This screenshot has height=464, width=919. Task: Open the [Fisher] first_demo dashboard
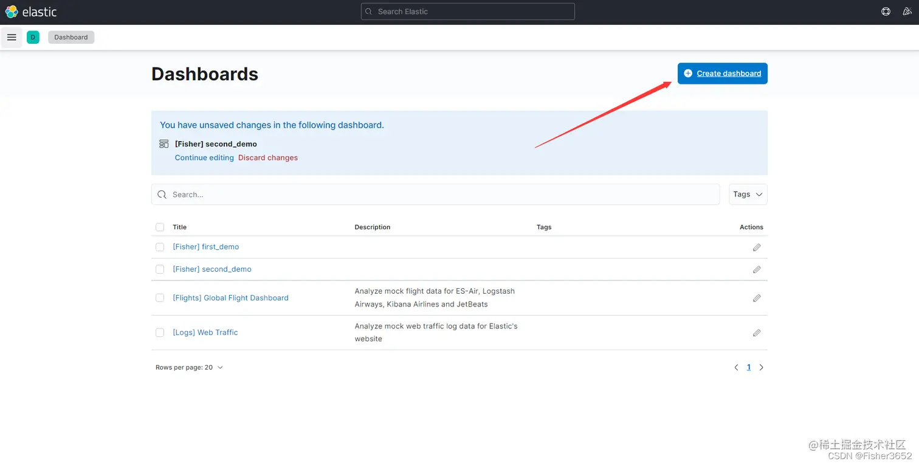(x=206, y=247)
